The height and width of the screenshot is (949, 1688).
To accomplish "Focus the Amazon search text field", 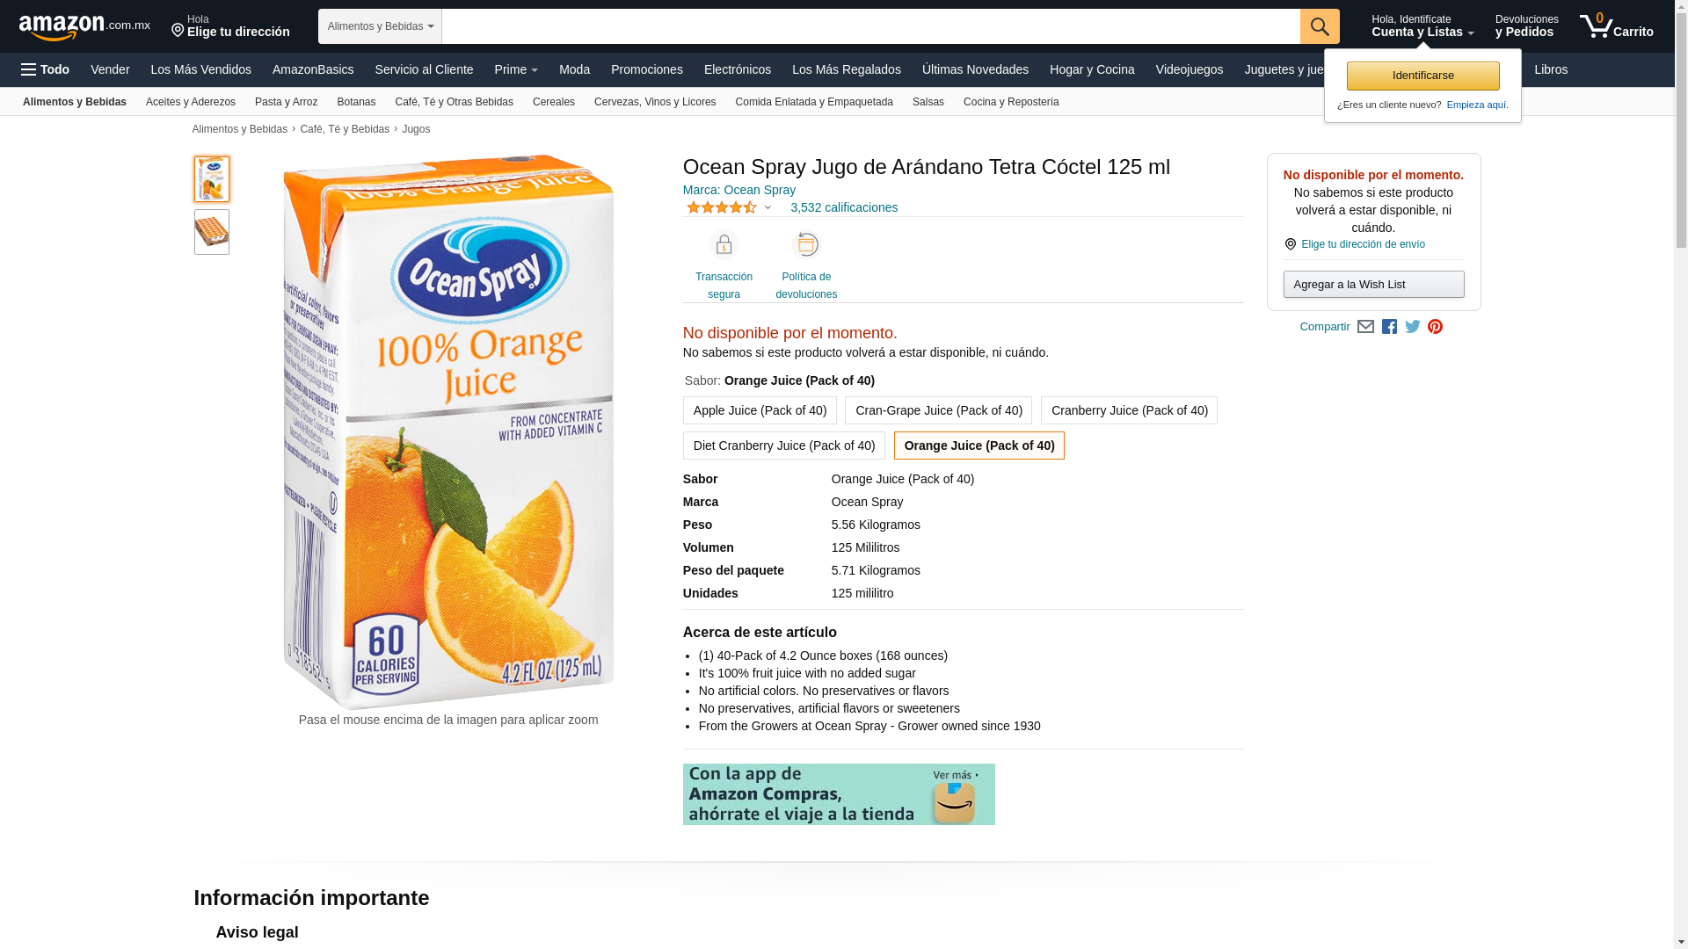I will [x=870, y=26].
